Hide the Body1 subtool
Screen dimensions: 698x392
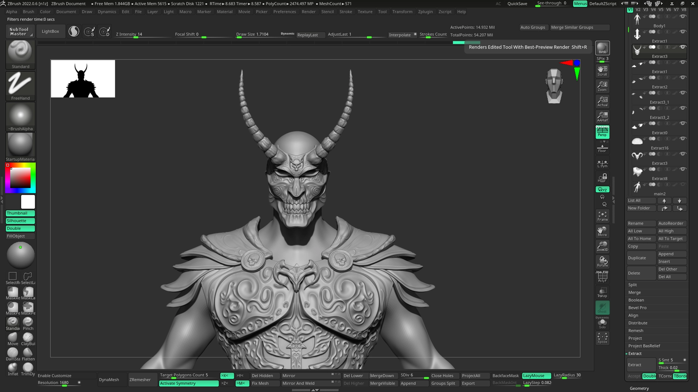tap(683, 16)
